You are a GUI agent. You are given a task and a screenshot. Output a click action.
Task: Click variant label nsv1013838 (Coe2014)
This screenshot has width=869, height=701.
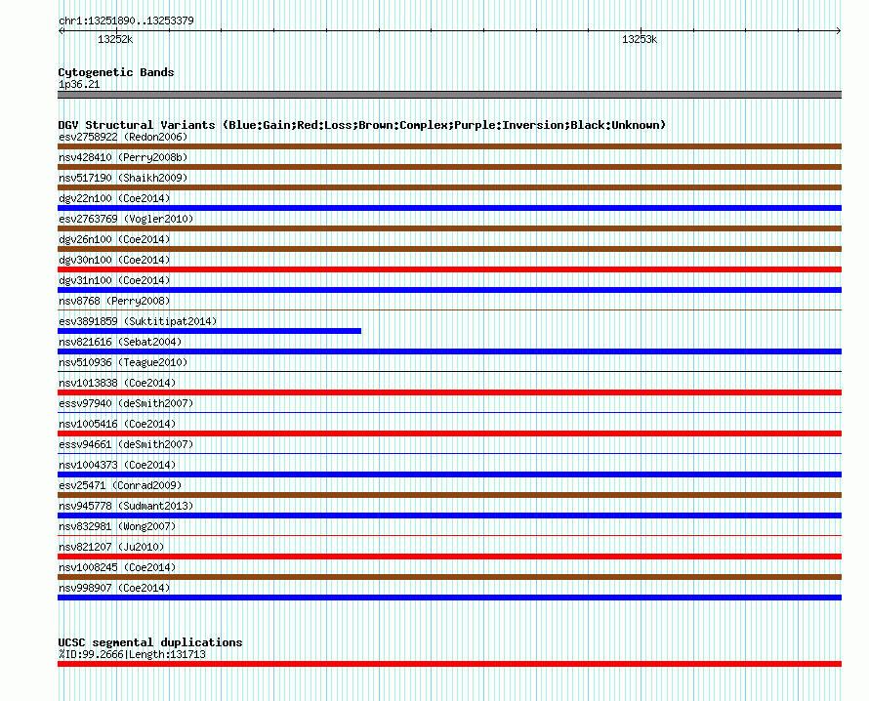click(x=117, y=383)
